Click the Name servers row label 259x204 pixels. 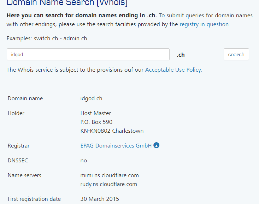[24, 175]
